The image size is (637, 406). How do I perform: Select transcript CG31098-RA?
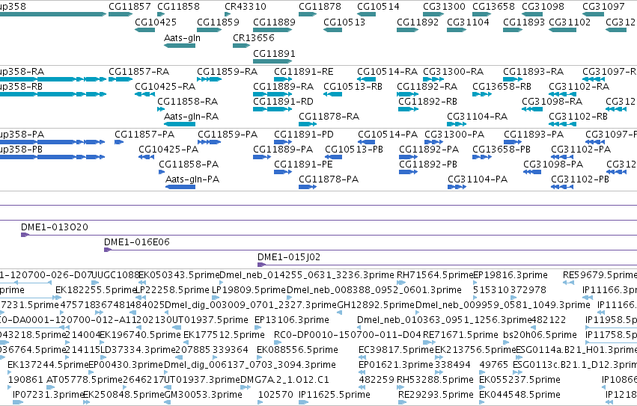[x=552, y=102]
